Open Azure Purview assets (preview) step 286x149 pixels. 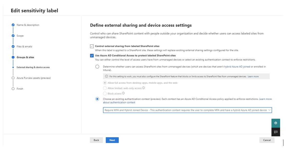34,78
